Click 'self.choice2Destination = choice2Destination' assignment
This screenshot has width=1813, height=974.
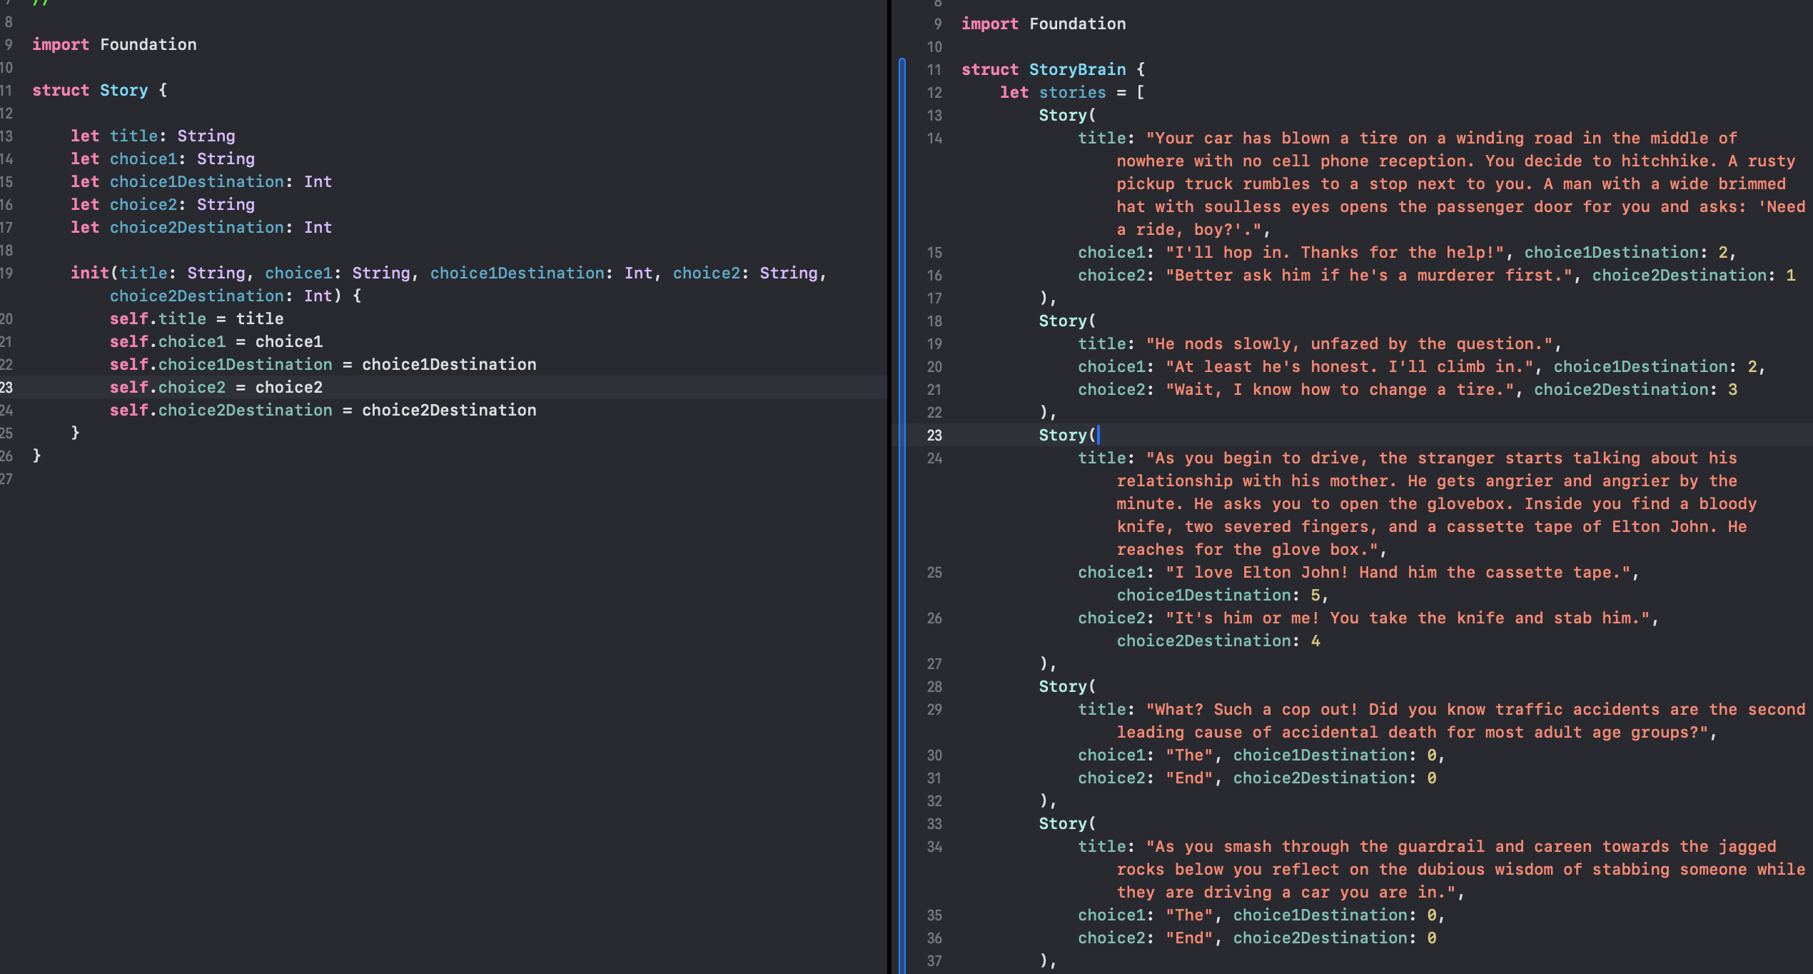[323, 410]
